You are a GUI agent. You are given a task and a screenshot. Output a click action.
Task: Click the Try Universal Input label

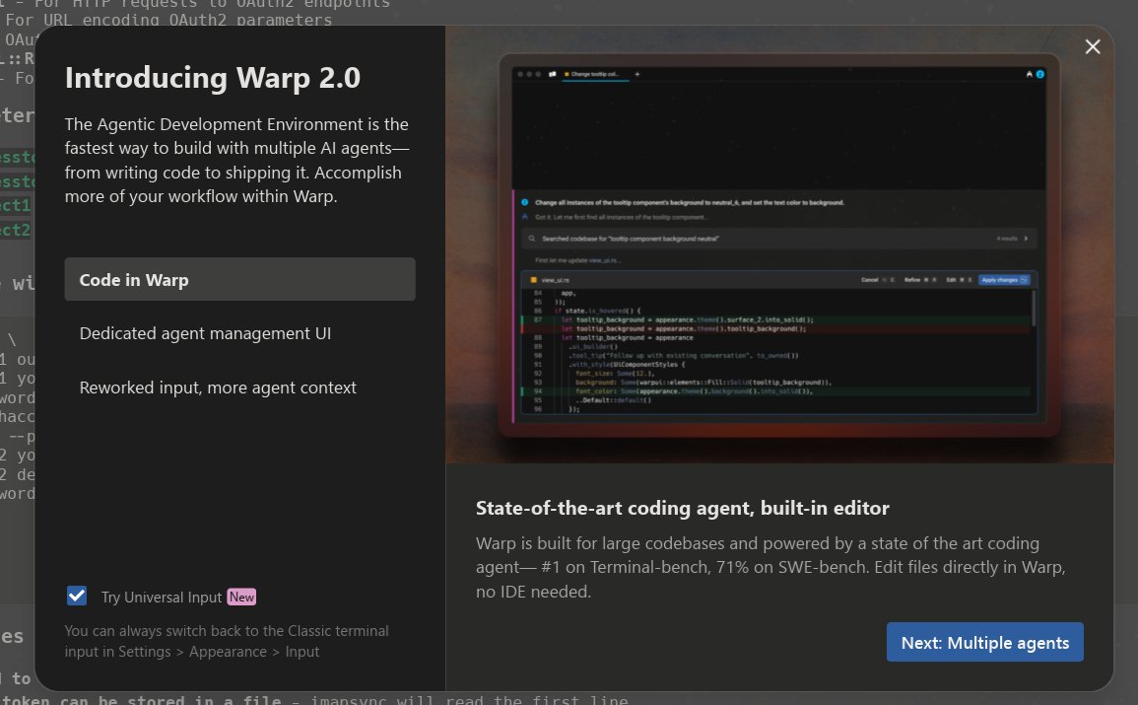click(x=162, y=597)
